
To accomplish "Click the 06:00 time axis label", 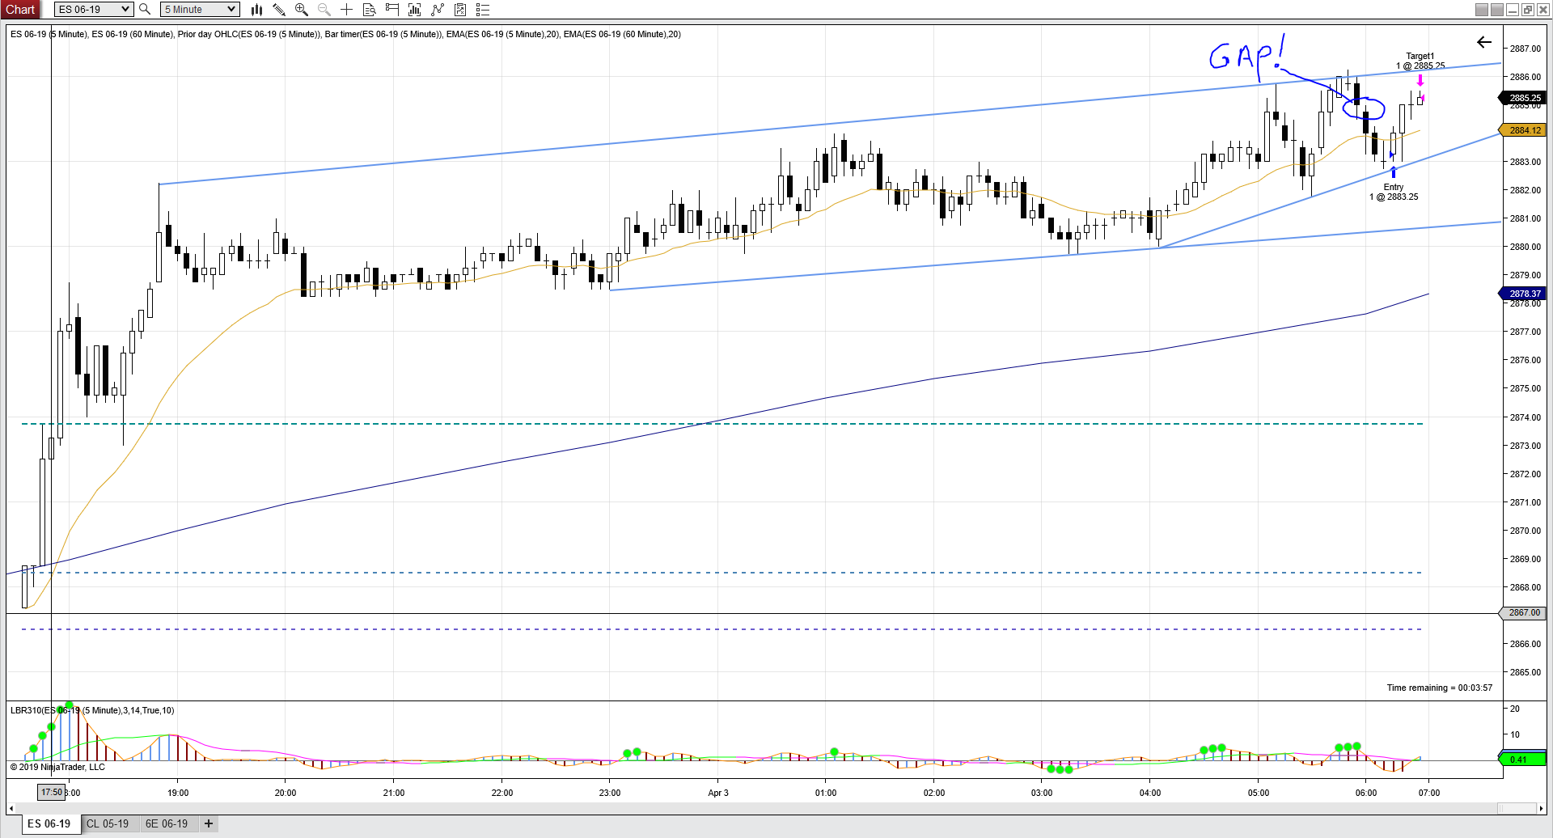I will [x=1366, y=793].
